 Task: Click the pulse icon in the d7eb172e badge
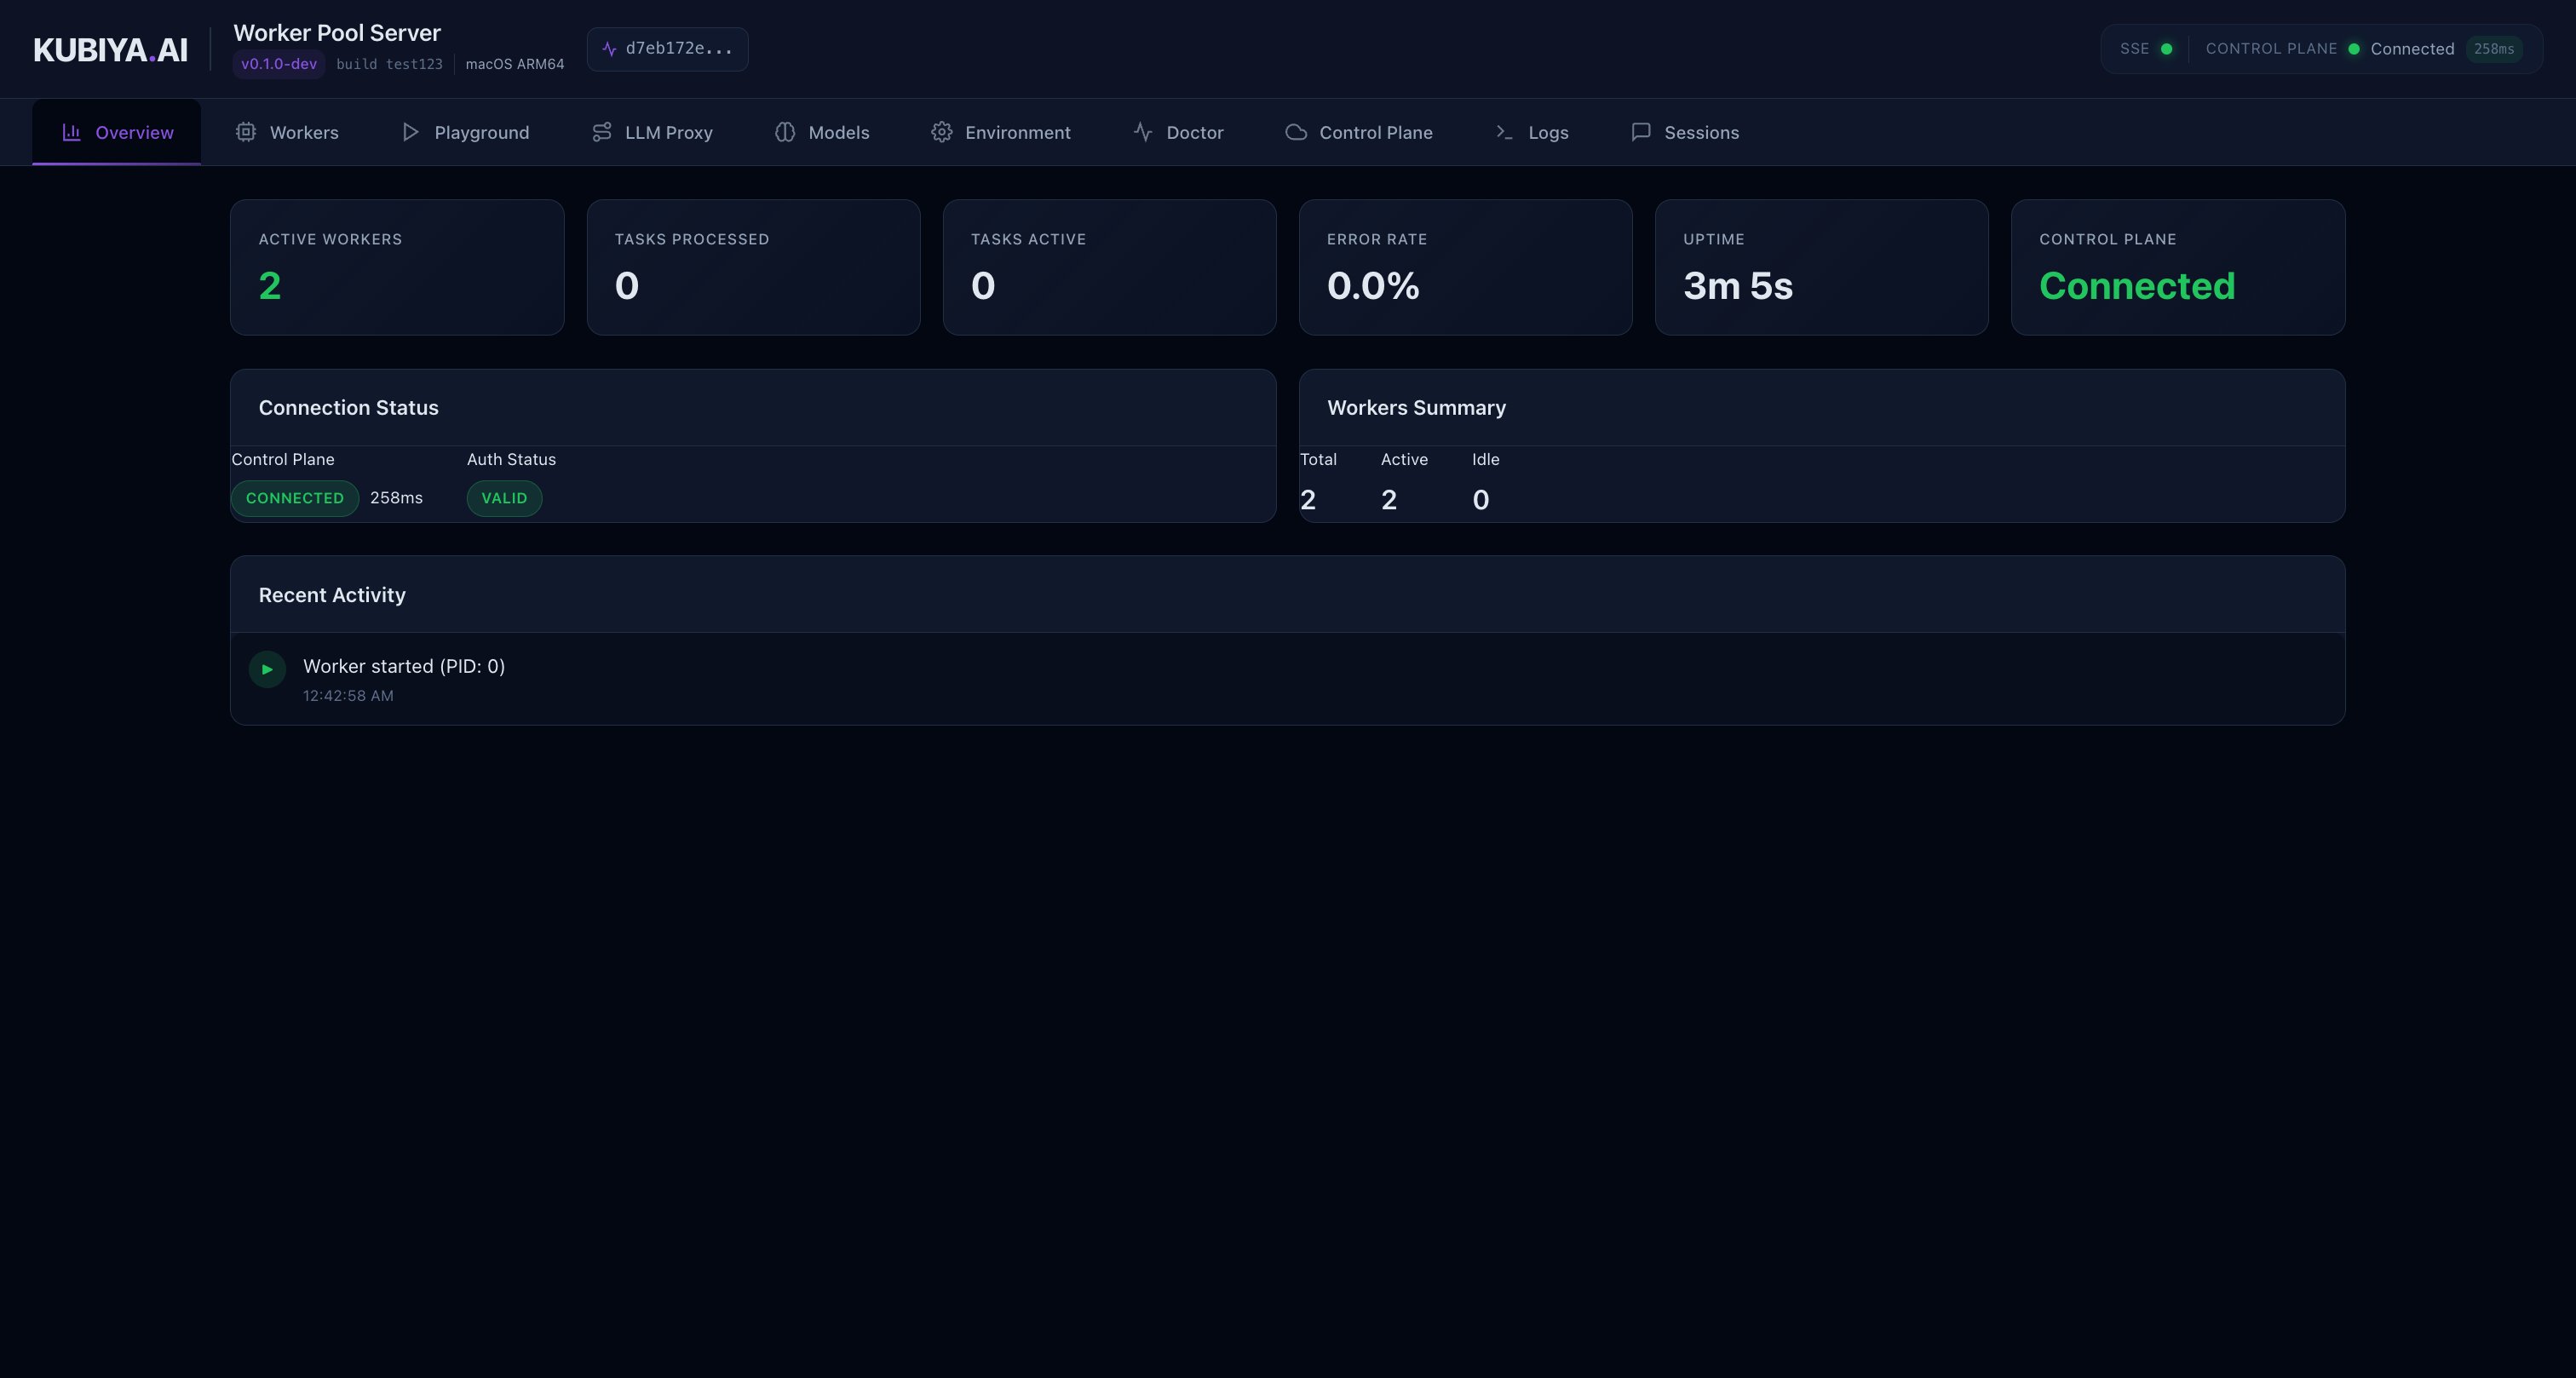pyautogui.click(x=609, y=49)
